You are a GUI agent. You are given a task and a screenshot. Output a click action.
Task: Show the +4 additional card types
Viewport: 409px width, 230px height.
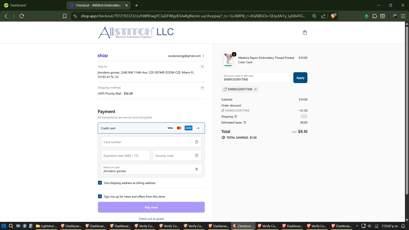[198, 128]
